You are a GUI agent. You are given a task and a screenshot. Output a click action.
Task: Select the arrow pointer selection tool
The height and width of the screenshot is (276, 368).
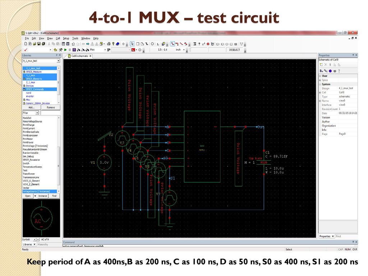tap(132, 44)
